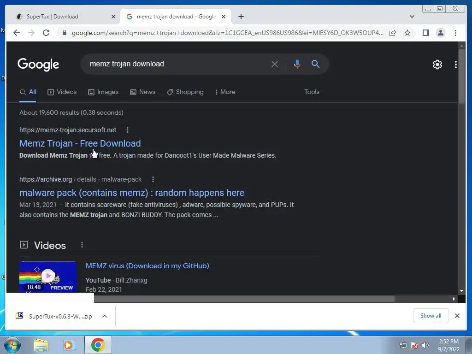
Task: Open the volume control in the tray
Action: [425, 345]
